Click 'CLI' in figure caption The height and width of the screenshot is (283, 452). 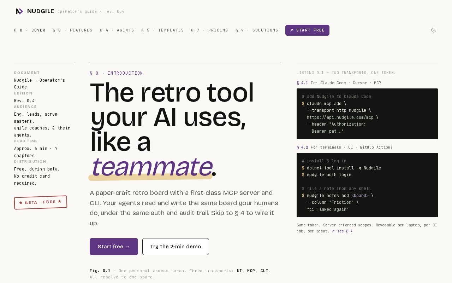tap(264, 271)
